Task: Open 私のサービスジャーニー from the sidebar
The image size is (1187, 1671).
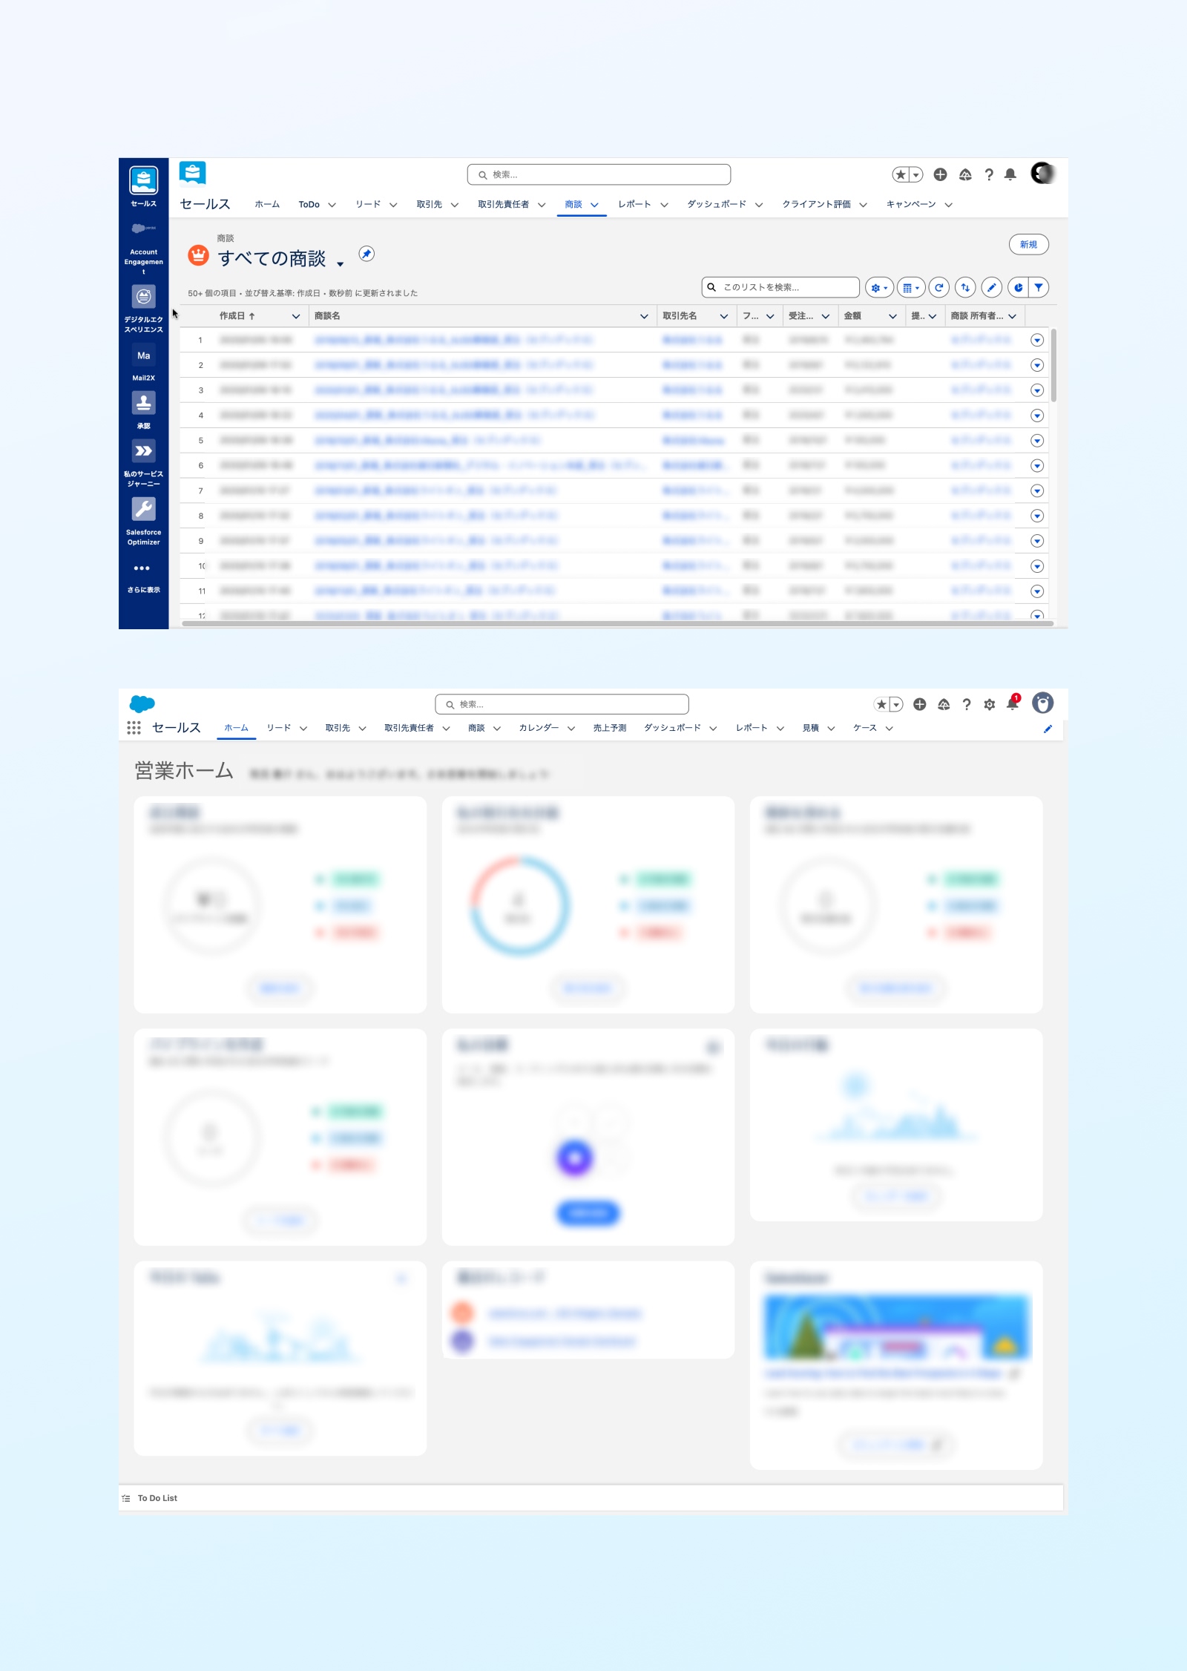Action: [x=143, y=463]
